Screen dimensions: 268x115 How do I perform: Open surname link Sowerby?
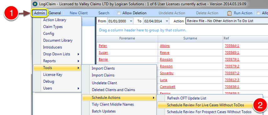(167, 73)
